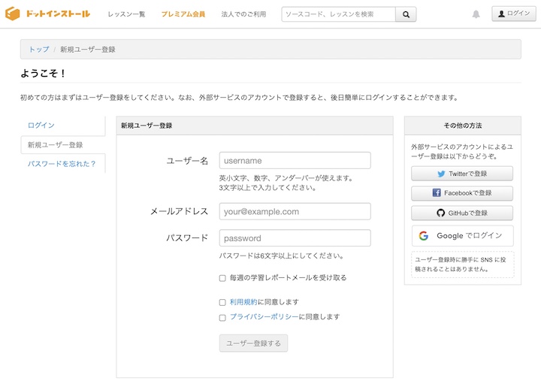Check the 利用規約 agreement box
The image size is (541, 384).
pyautogui.click(x=222, y=302)
